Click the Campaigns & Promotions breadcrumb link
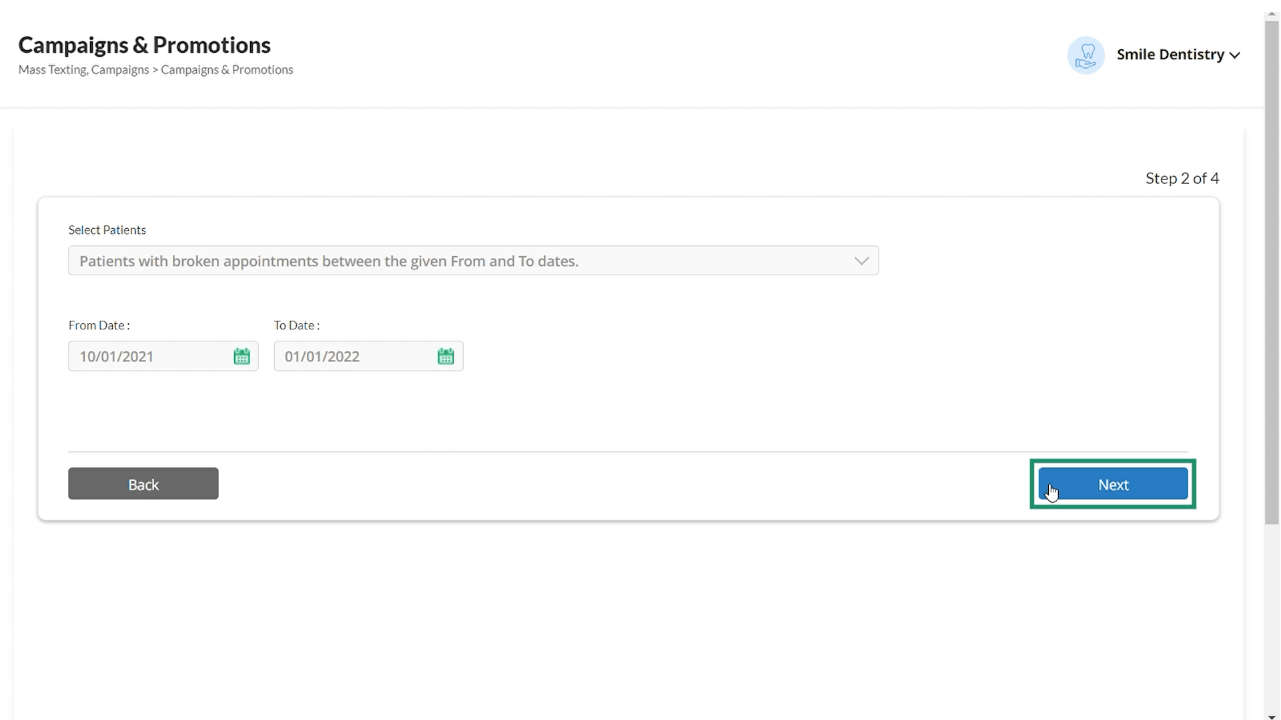 [x=227, y=69]
